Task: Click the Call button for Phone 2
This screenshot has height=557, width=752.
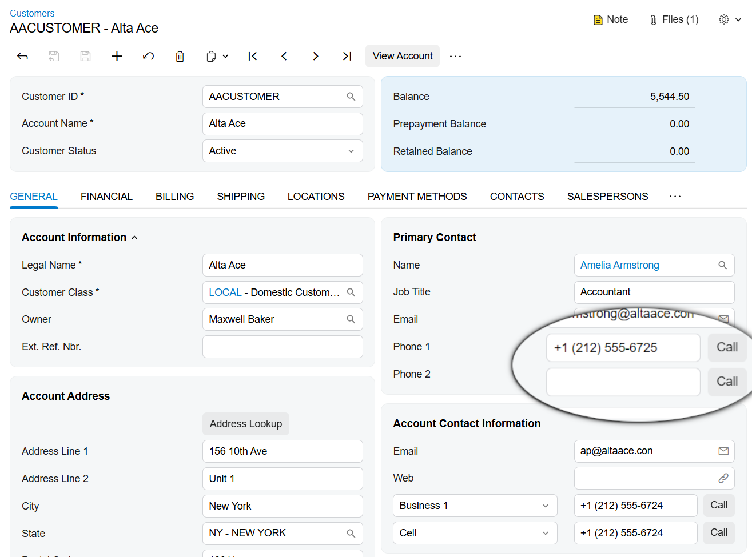Action: pyautogui.click(x=727, y=382)
